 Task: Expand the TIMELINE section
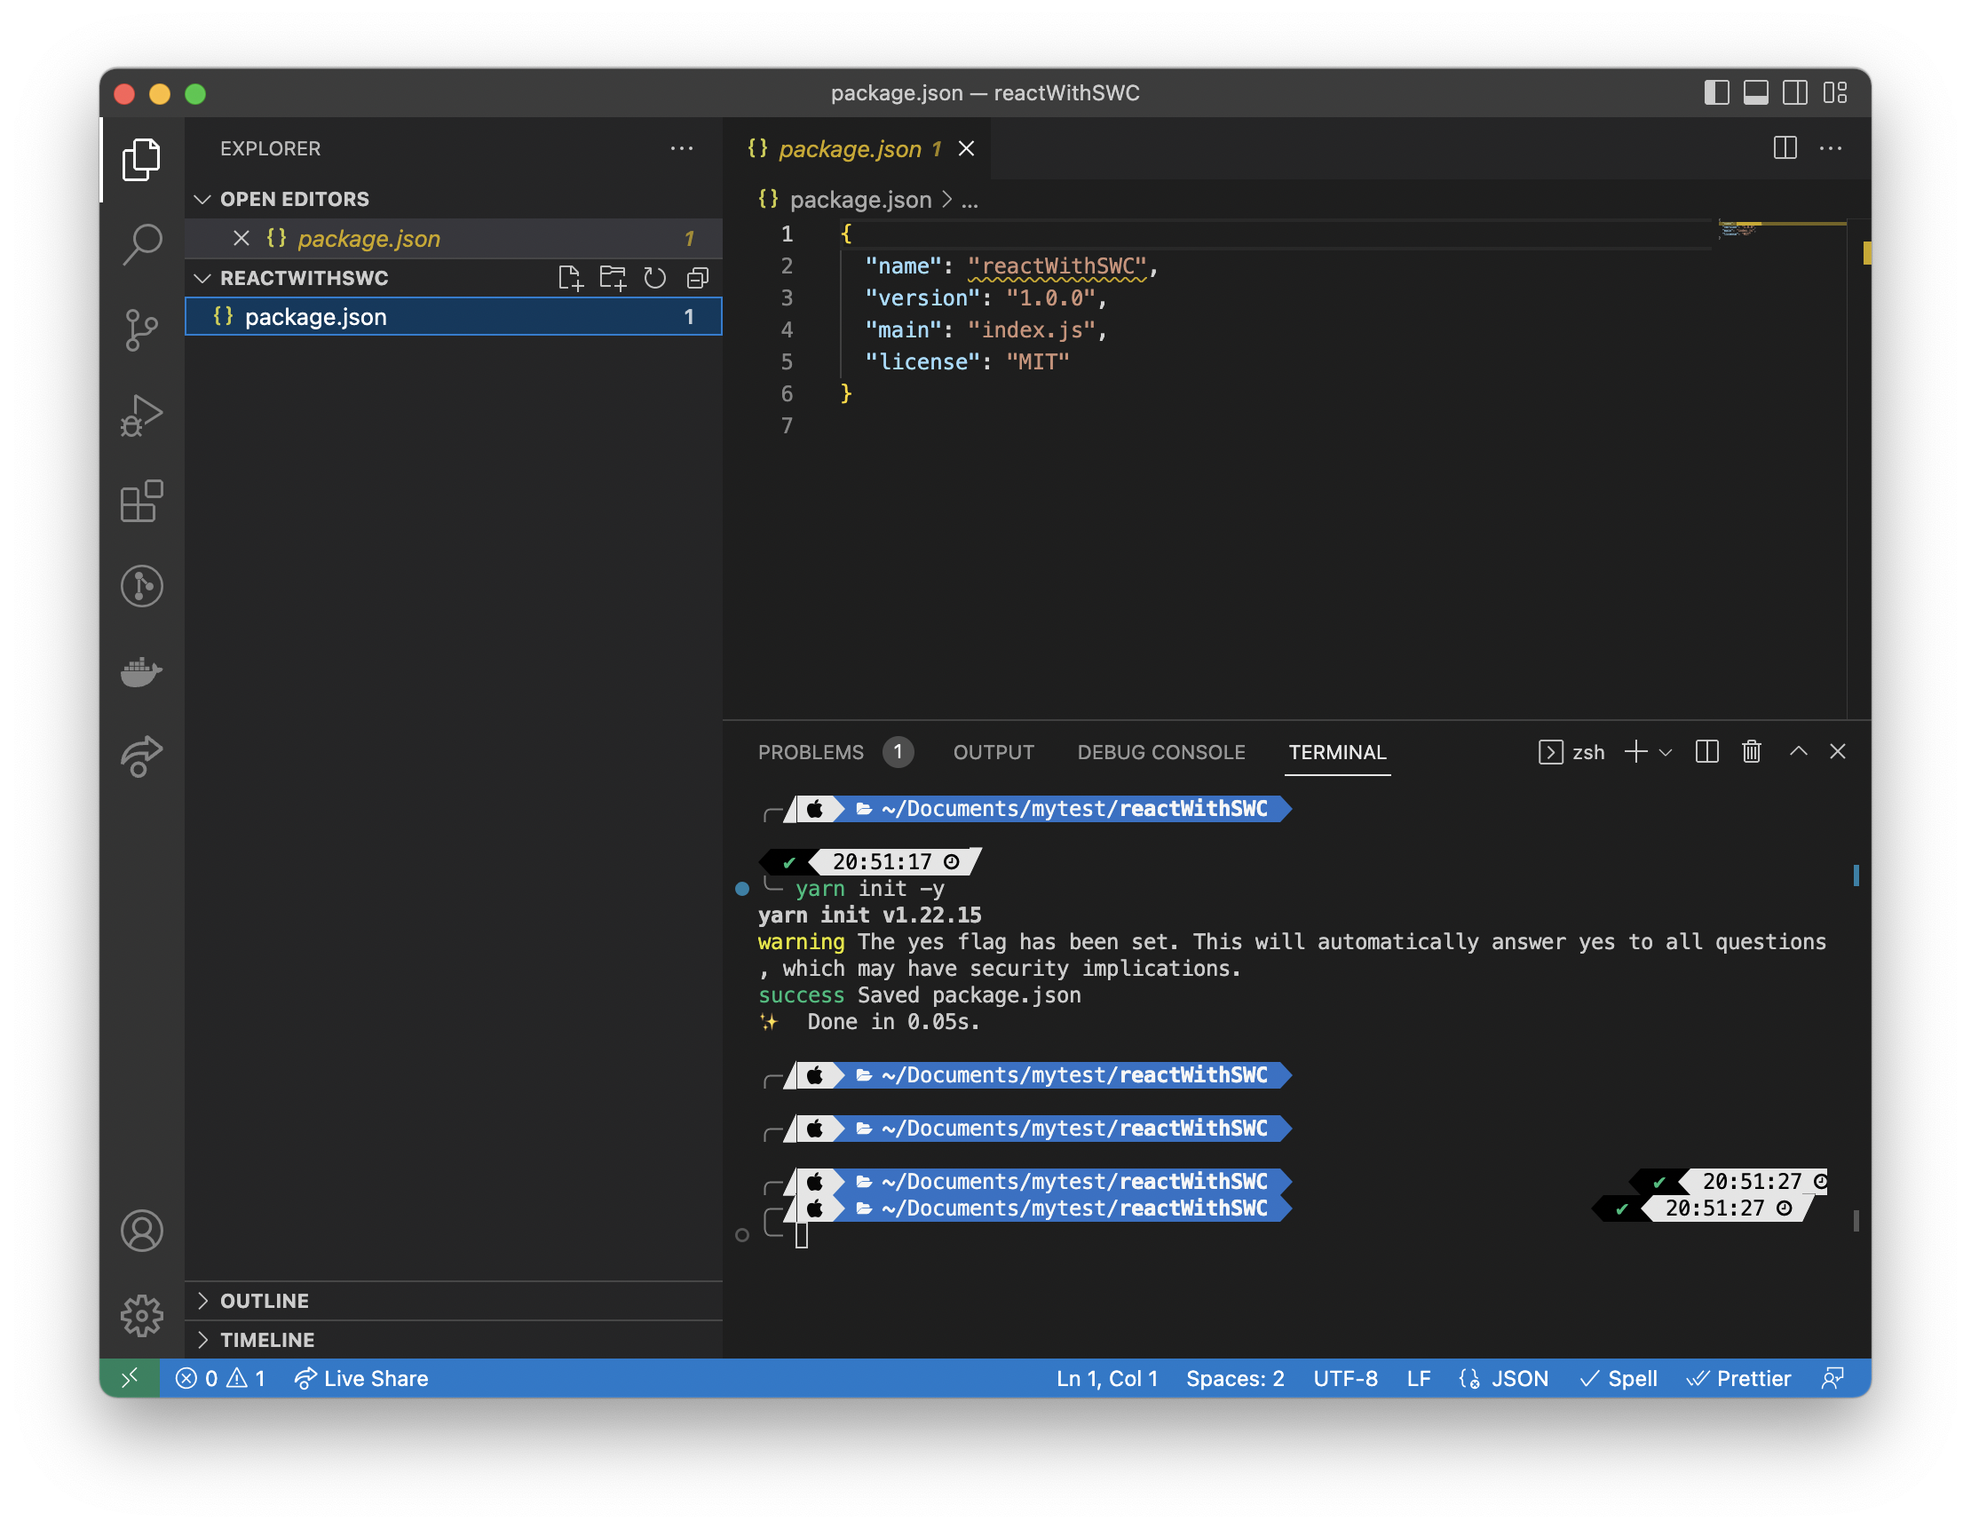[267, 1341]
